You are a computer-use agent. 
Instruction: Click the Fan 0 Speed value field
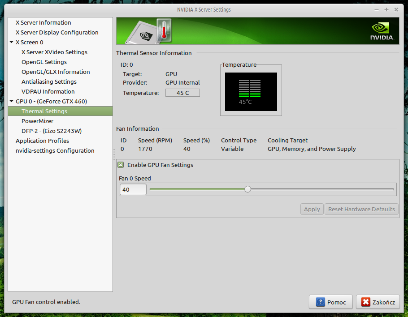tap(133, 189)
